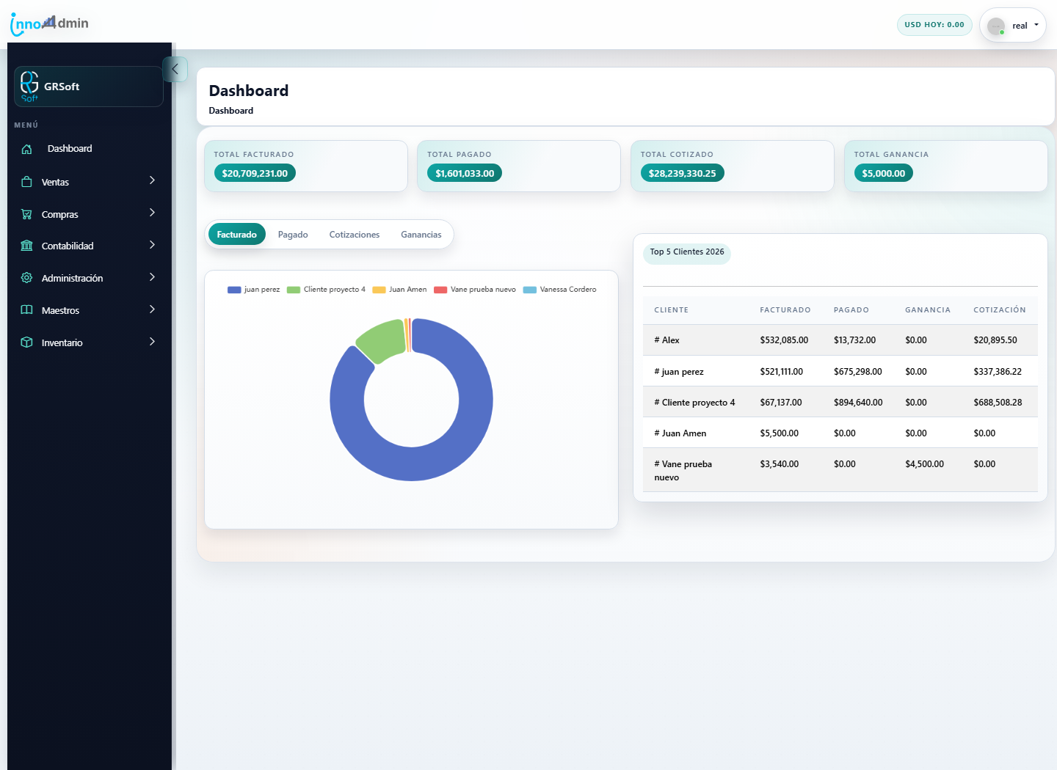Expand the Maestros submenu chevron
The image size is (1057, 770).
(x=152, y=309)
